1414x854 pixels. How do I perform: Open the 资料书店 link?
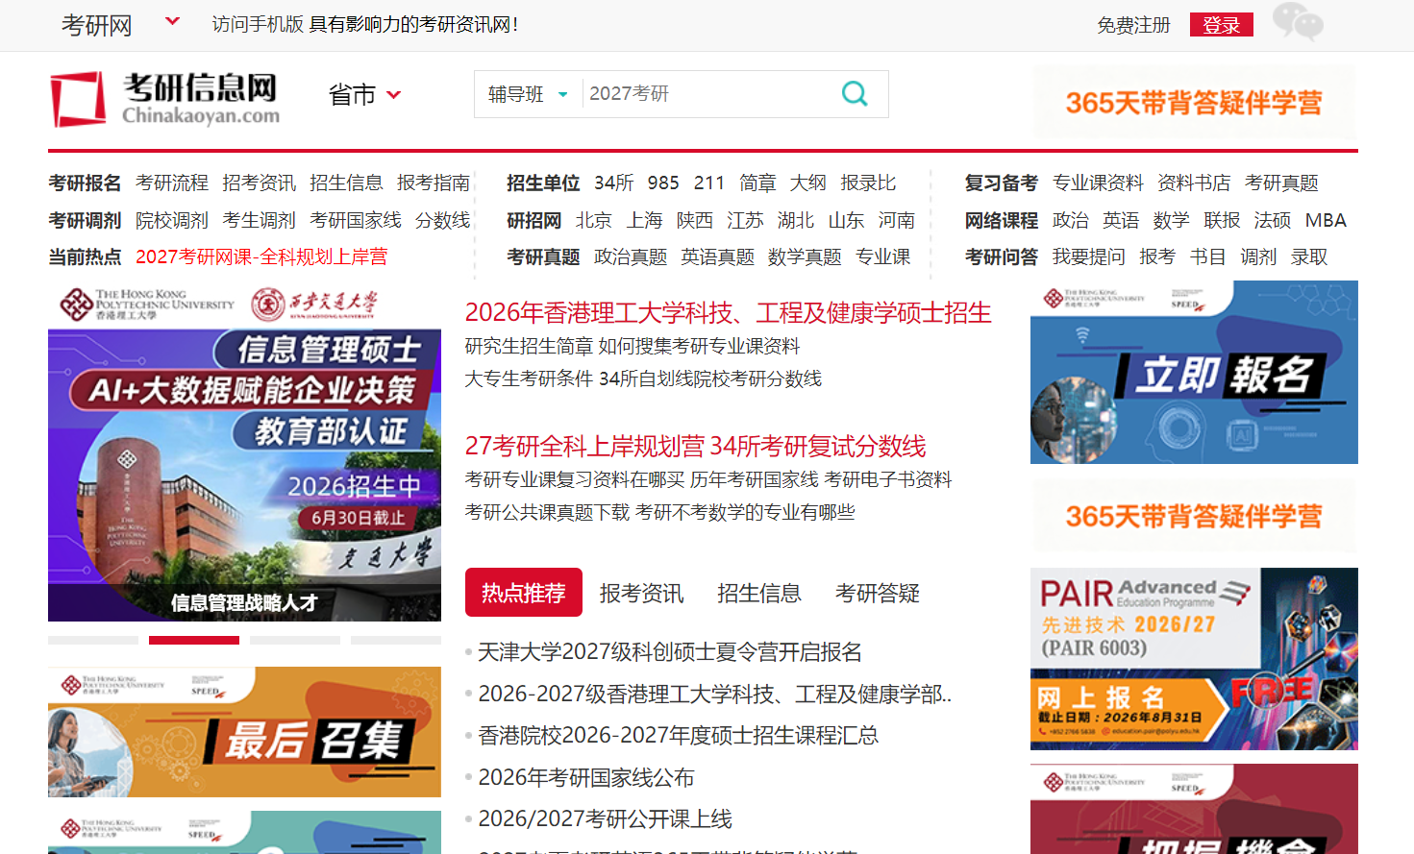1194,183
